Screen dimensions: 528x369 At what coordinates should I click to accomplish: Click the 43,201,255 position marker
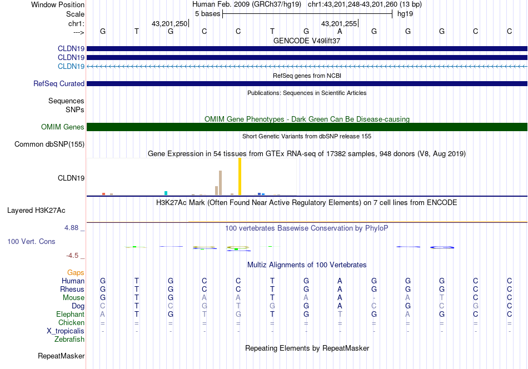tap(340, 23)
